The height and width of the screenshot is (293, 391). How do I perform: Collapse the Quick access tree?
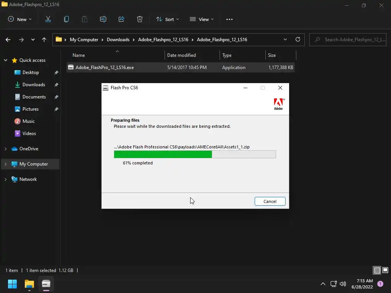(x=5, y=60)
